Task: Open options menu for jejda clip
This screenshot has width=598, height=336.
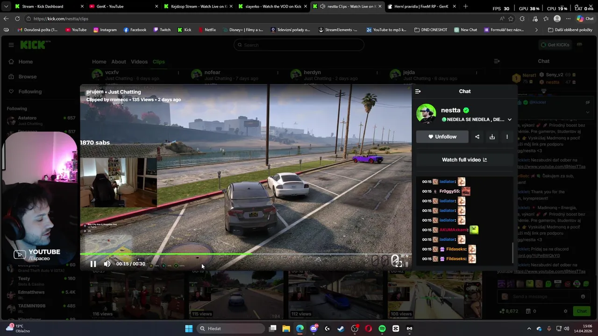Action: pyautogui.click(x=476, y=73)
